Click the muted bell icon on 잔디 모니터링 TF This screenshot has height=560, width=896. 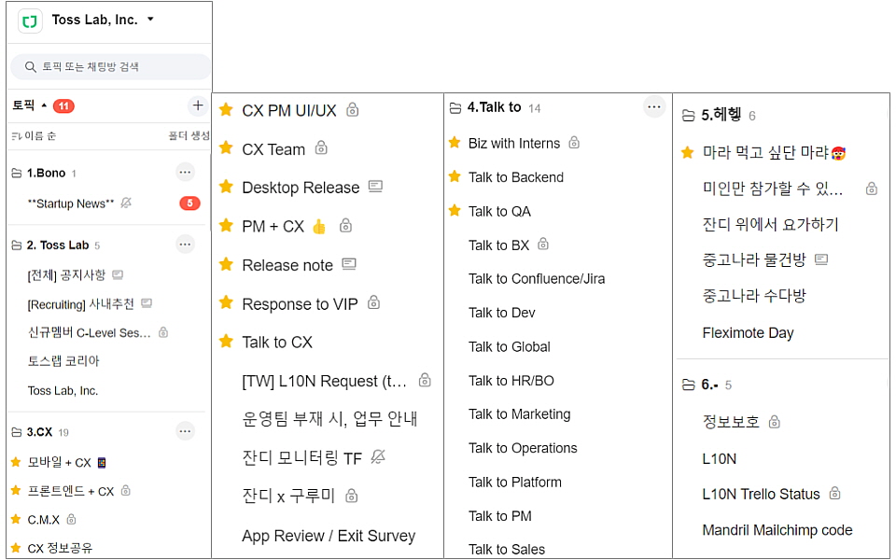pyautogui.click(x=377, y=456)
